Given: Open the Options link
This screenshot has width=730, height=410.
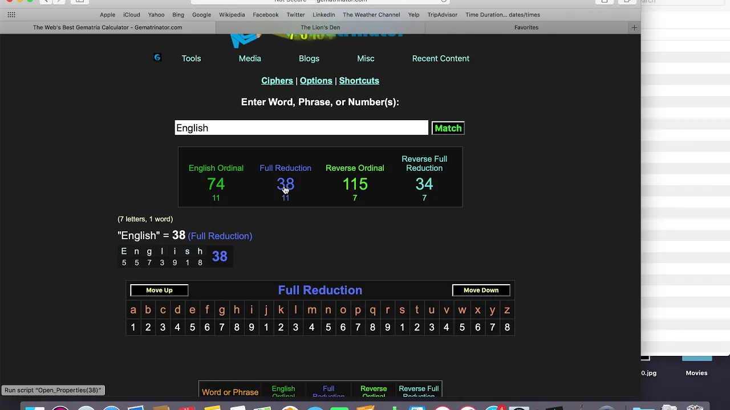Looking at the screenshot, I should (x=316, y=81).
